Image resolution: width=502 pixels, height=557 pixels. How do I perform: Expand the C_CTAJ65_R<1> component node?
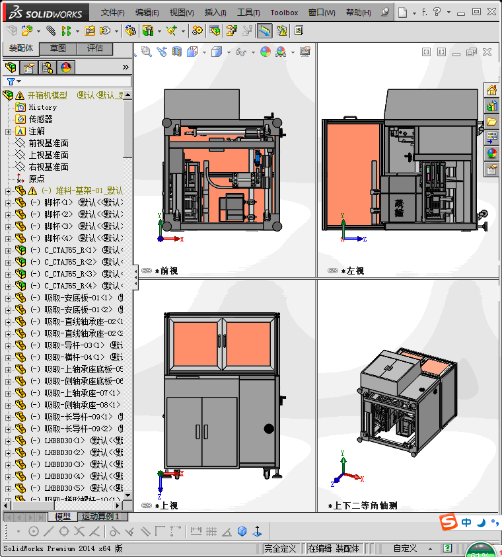click(x=8, y=251)
